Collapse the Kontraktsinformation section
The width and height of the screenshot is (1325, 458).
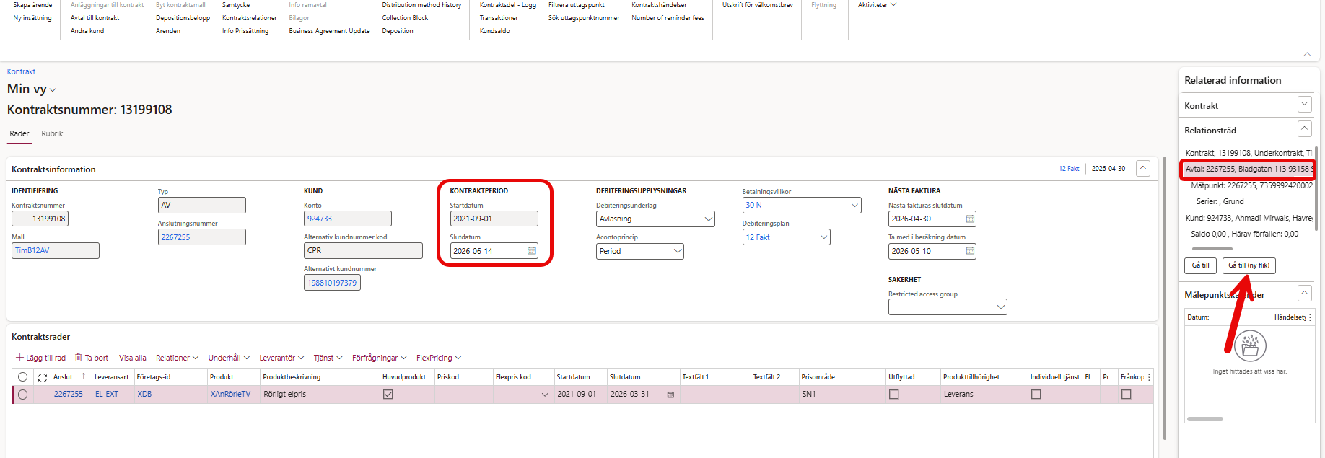[x=1143, y=168]
